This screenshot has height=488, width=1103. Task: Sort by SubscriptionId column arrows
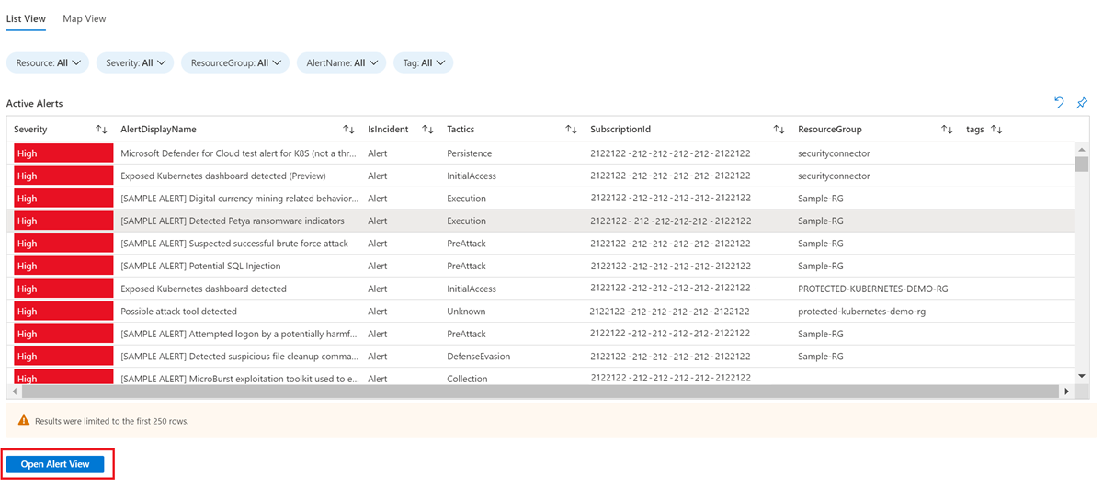coord(779,130)
